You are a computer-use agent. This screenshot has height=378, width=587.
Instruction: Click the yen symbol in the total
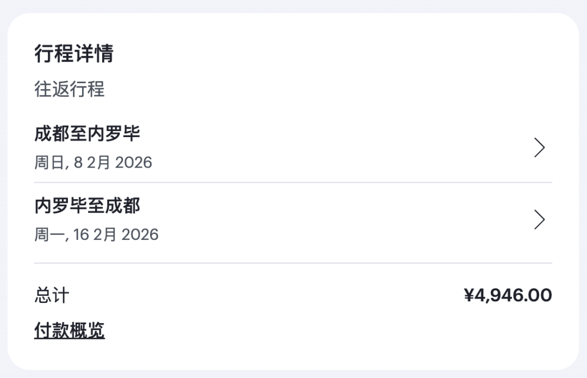[x=469, y=295]
